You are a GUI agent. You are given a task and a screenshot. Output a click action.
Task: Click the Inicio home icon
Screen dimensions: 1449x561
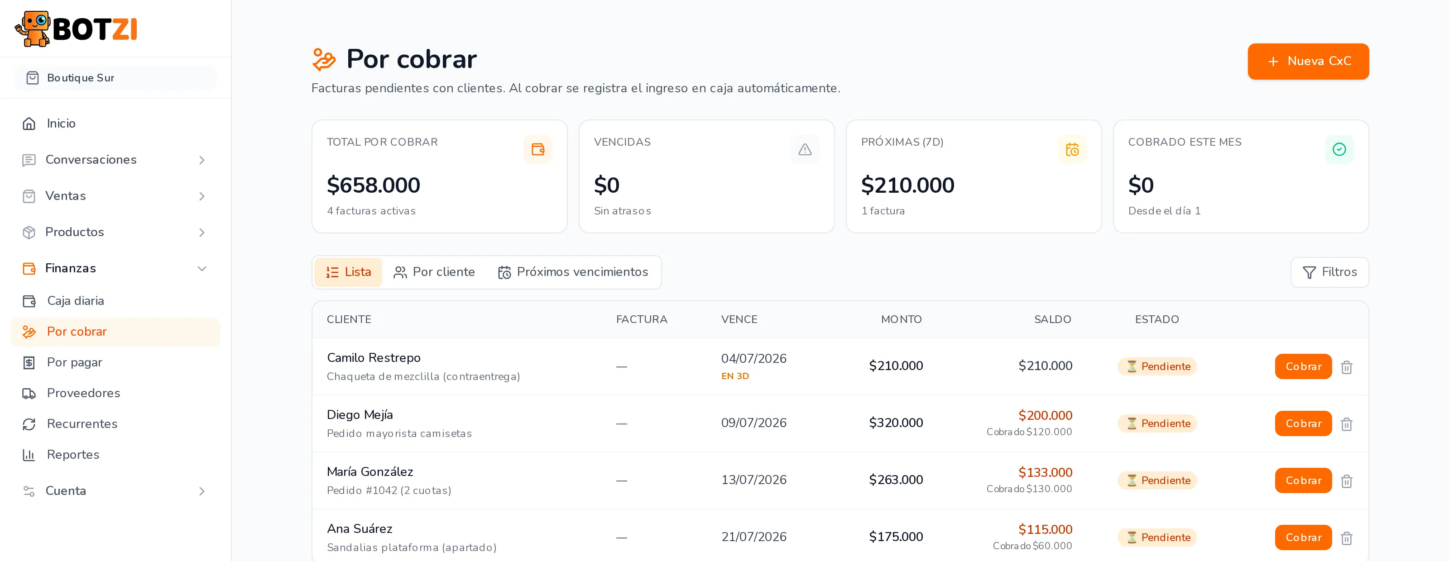(x=29, y=124)
